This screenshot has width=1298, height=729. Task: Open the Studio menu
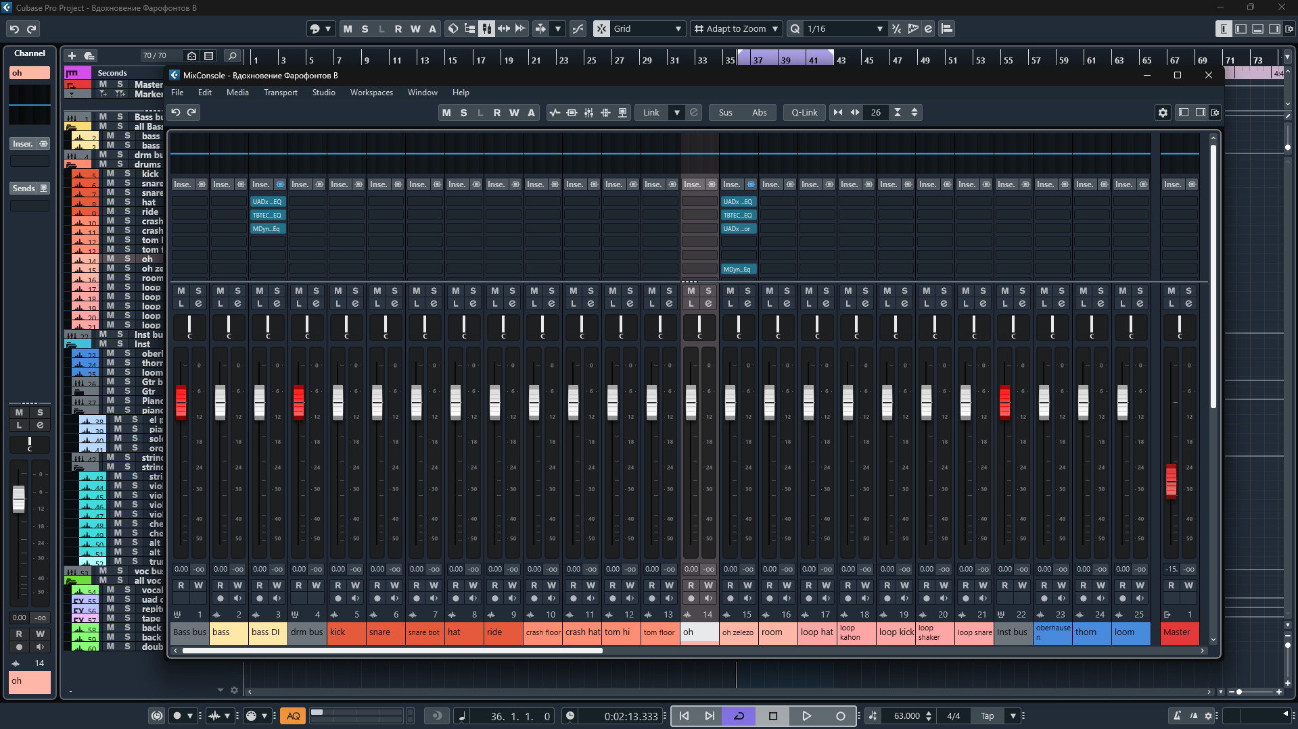[x=323, y=93]
